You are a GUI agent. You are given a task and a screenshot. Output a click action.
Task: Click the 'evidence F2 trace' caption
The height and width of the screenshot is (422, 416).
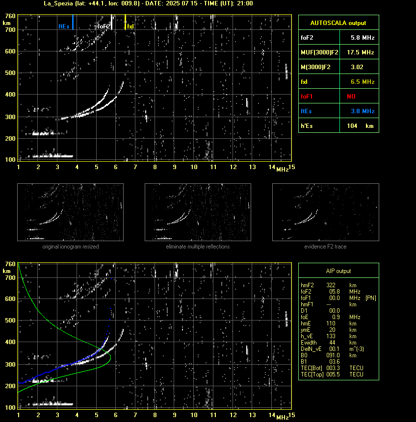tap(325, 247)
